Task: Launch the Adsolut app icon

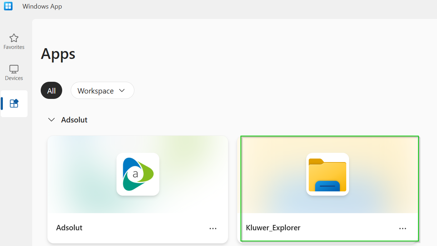Action: [x=138, y=174]
